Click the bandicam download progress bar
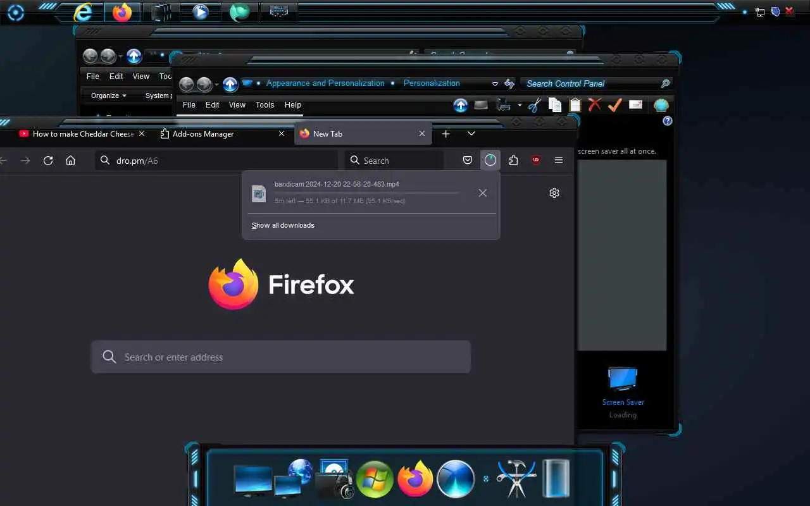Viewport: 810px width, 506px height. tap(367, 192)
